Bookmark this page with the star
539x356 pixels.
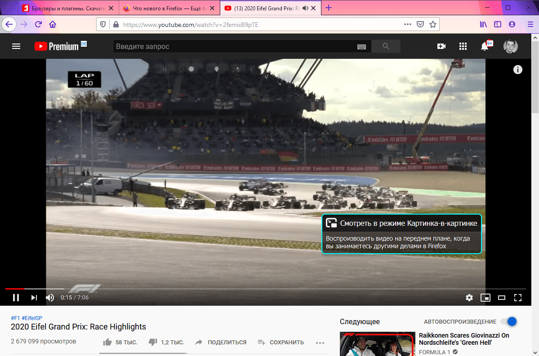(x=433, y=24)
